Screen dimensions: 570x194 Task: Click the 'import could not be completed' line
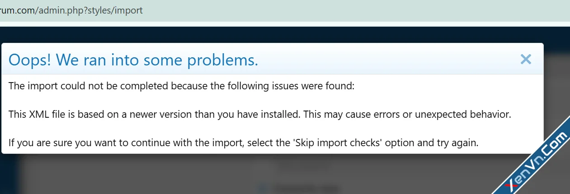pyautogui.click(x=181, y=86)
